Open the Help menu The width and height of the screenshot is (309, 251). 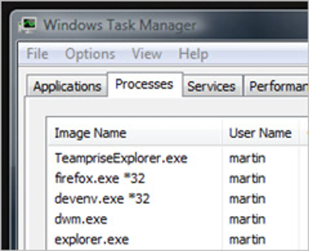[x=193, y=54]
